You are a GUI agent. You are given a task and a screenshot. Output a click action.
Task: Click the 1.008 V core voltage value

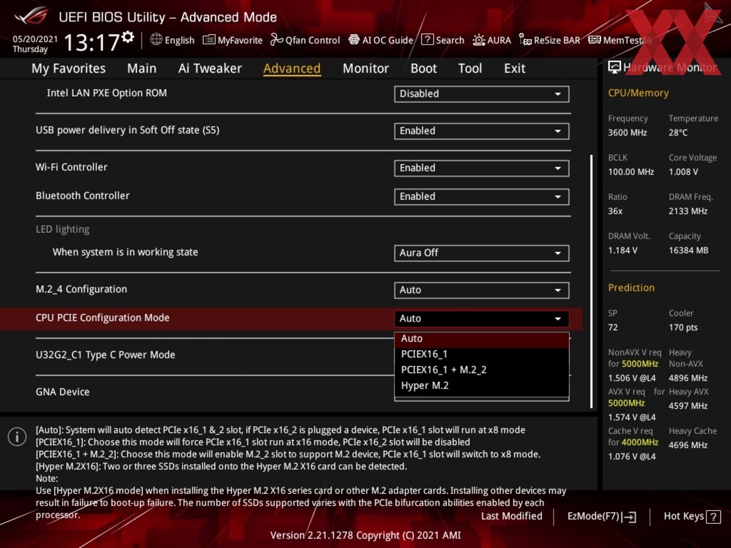[x=683, y=172]
